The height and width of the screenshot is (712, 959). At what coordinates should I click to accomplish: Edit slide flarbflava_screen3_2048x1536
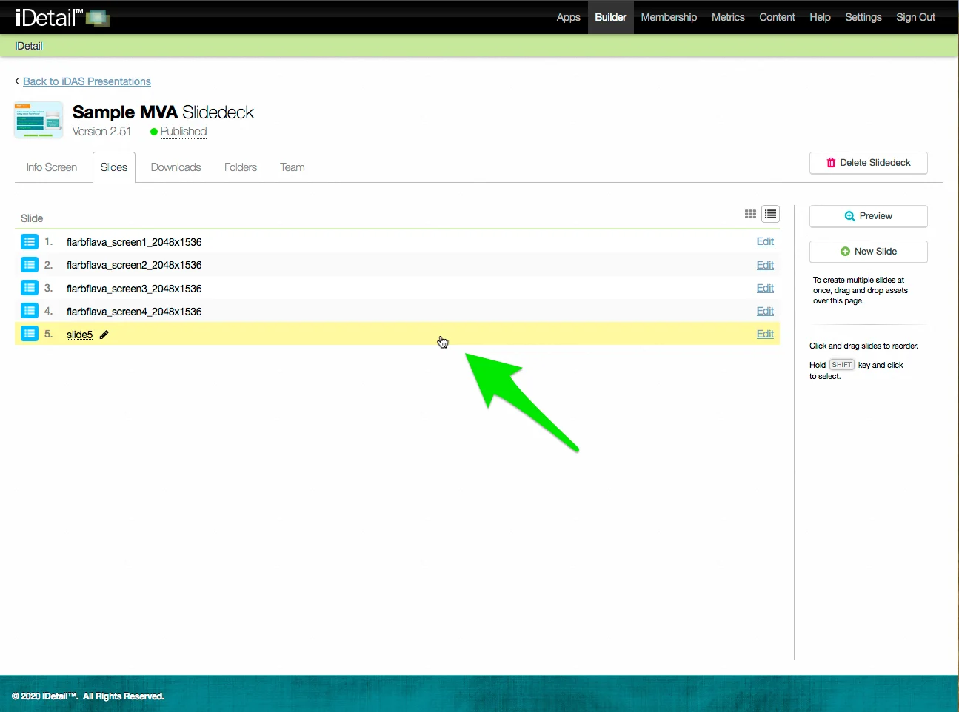[765, 288]
